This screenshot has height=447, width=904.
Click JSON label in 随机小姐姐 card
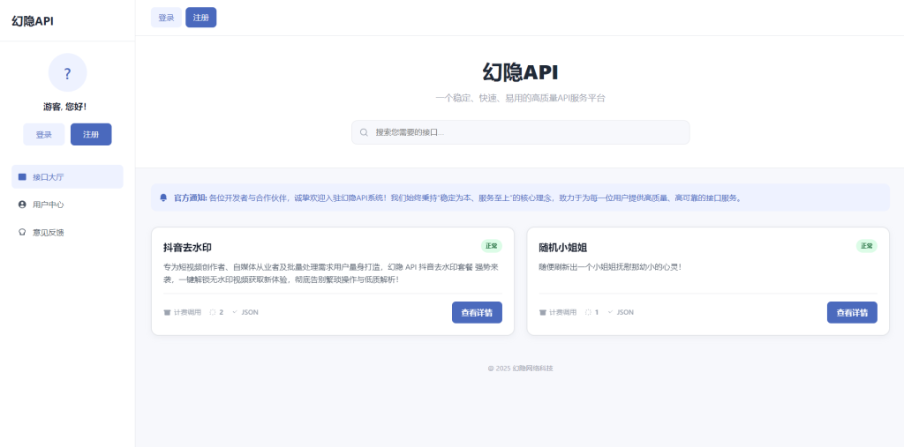pyautogui.click(x=625, y=312)
